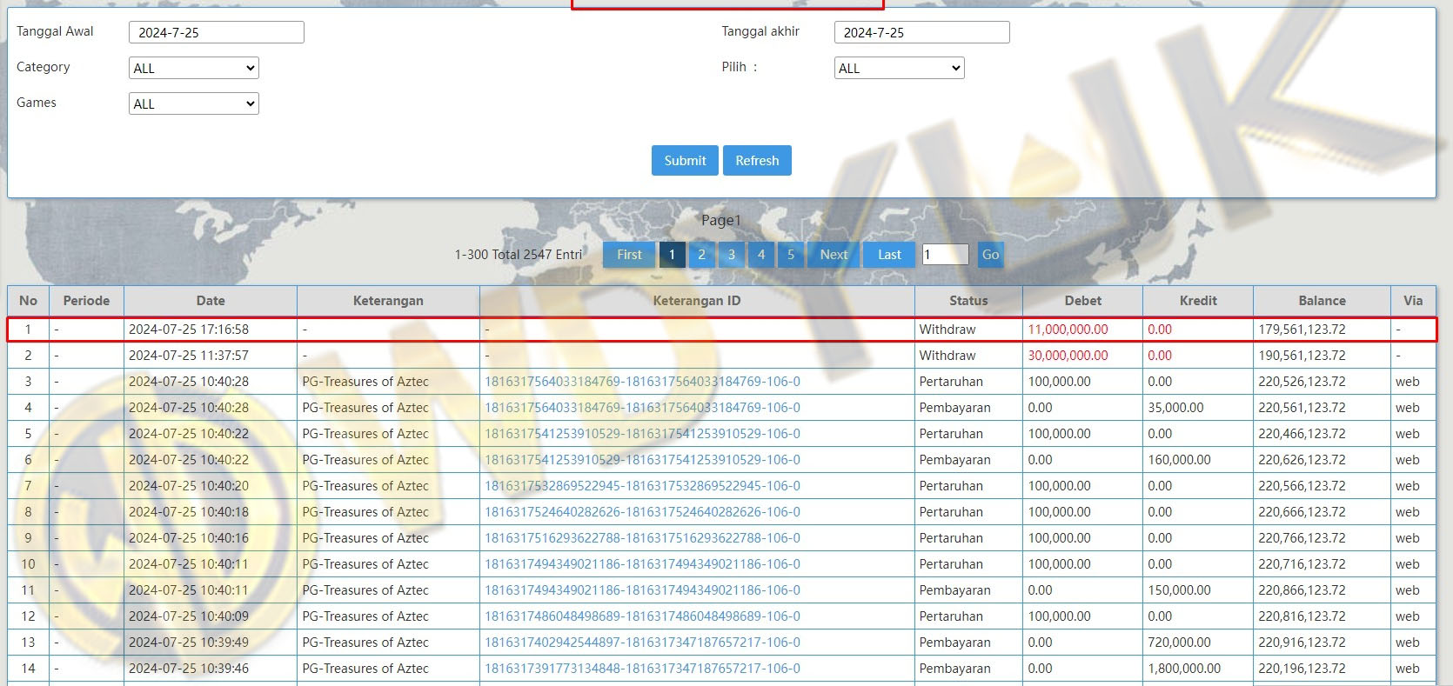Select page 5 in pagination
Viewport: 1453px width, 686px height.
791,255
